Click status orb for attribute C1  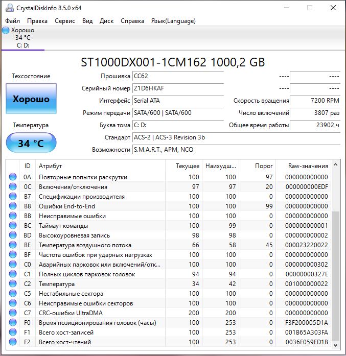click(13, 274)
